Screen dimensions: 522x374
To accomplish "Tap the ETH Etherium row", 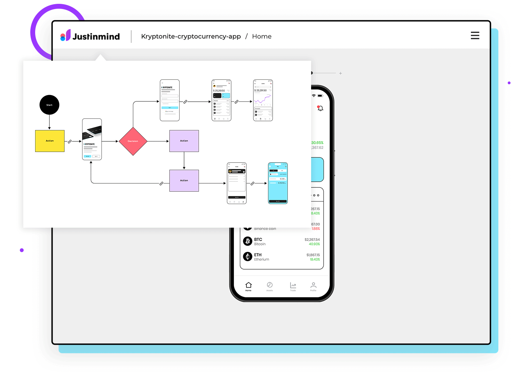I will click(282, 257).
